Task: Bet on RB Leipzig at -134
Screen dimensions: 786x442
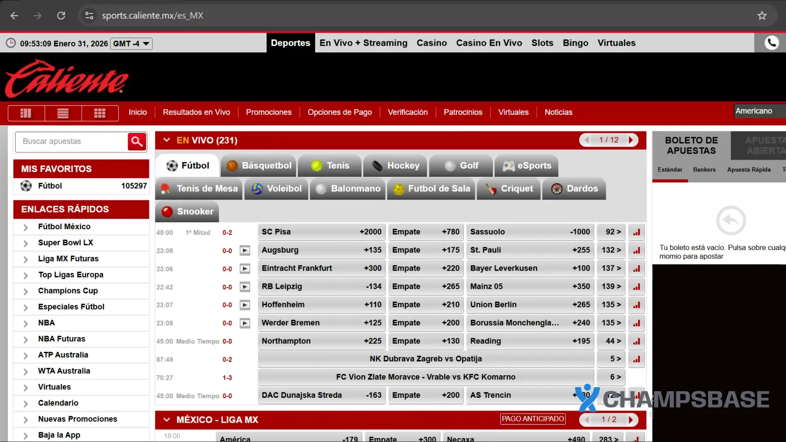Action: (x=321, y=286)
